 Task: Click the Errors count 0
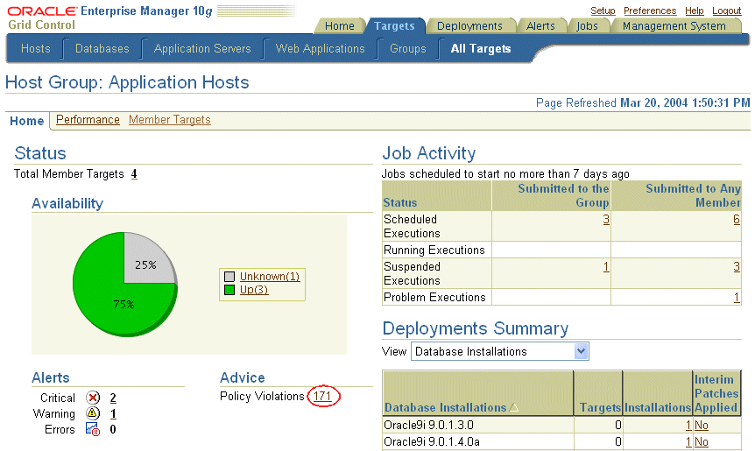[x=113, y=429]
